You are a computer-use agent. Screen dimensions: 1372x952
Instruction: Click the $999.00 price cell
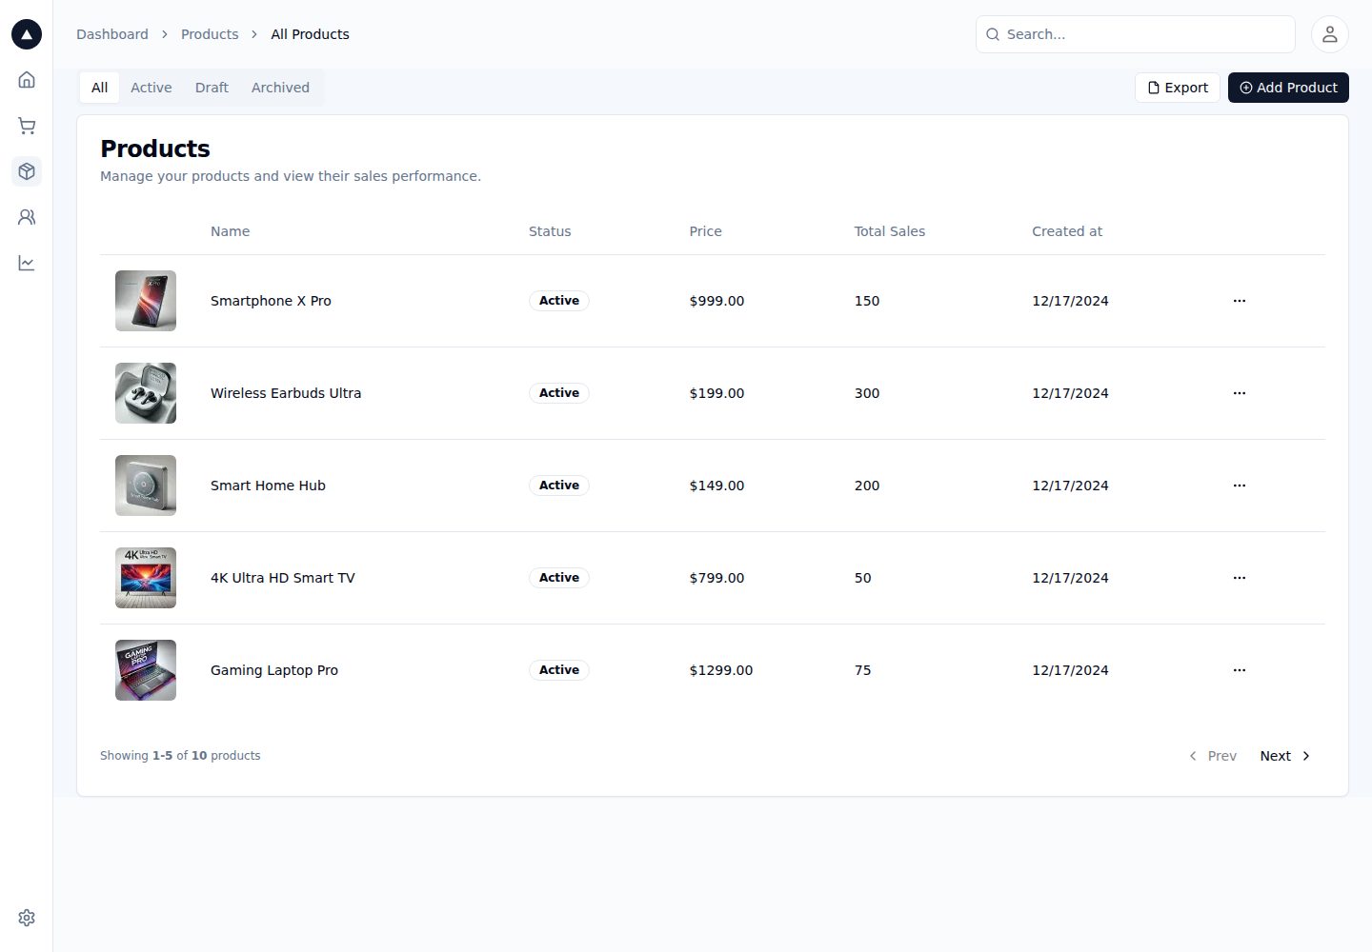(716, 301)
